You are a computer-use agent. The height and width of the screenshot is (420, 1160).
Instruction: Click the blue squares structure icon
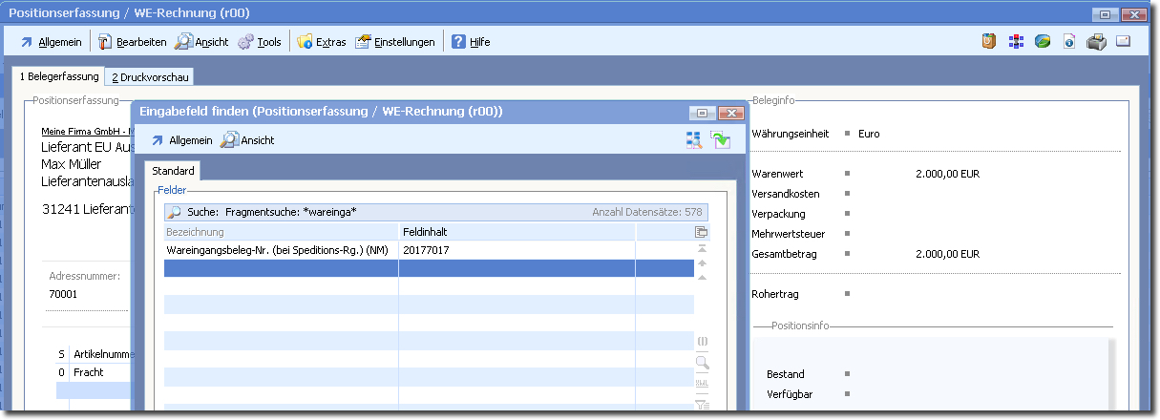click(x=1016, y=42)
